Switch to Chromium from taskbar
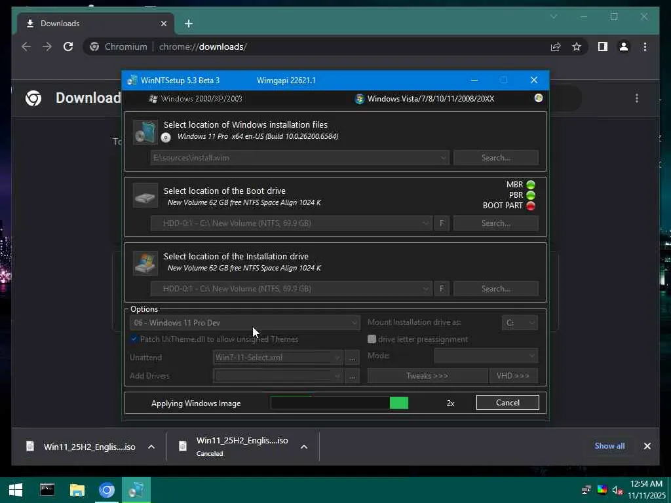Image resolution: width=671 pixels, height=503 pixels. pyautogui.click(x=107, y=490)
